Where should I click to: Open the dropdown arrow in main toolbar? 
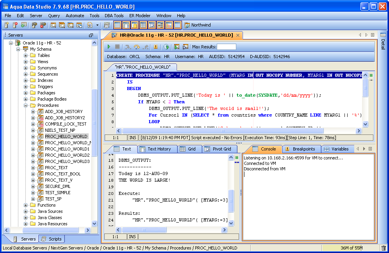tap(98, 25)
